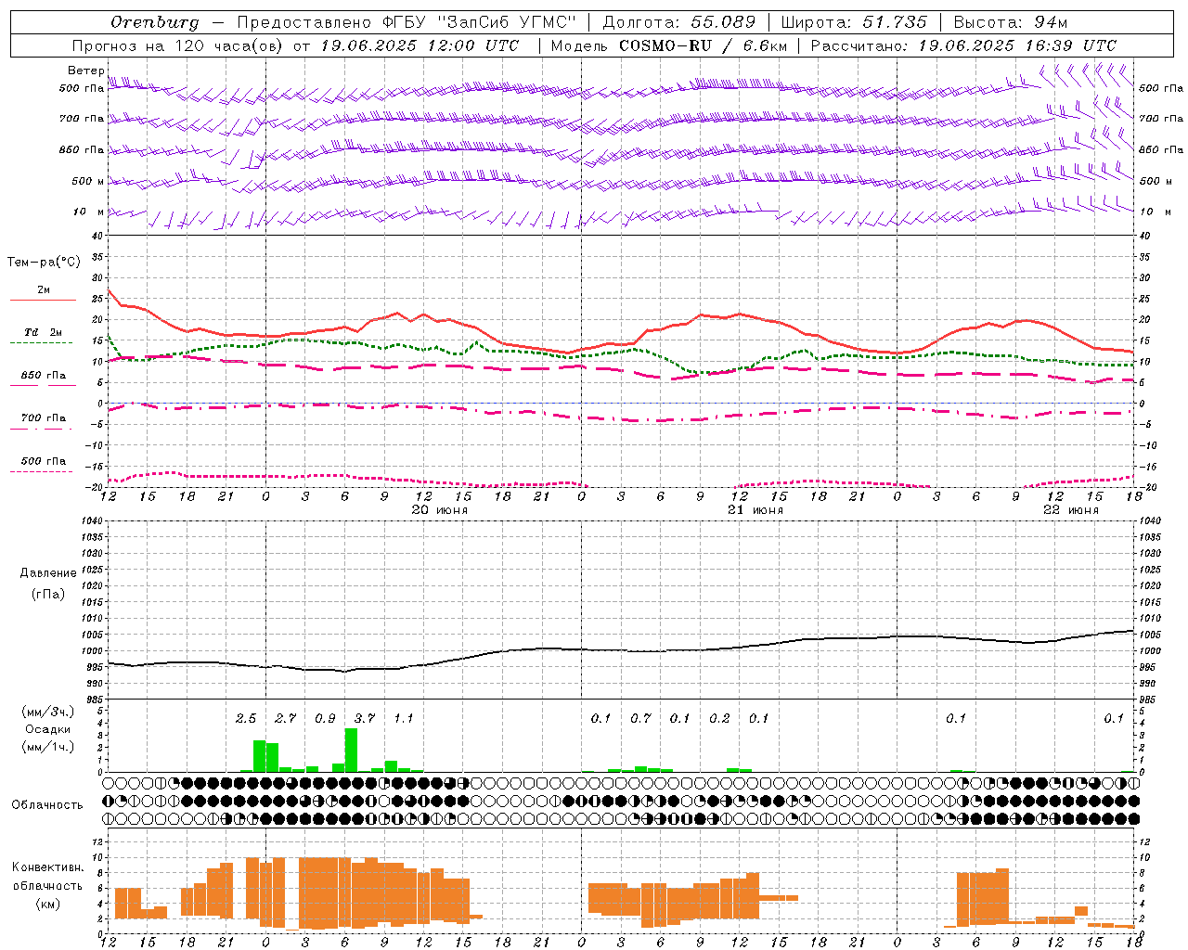Viewport: 1188px width, 950px height.
Task: Click the 'Orenburg' station name in the header
Action: pyautogui.click(x=154, y=22)
